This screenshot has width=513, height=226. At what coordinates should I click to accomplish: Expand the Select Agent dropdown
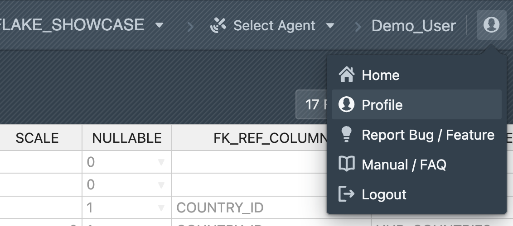pyautogui.click(x=330, y=25)
